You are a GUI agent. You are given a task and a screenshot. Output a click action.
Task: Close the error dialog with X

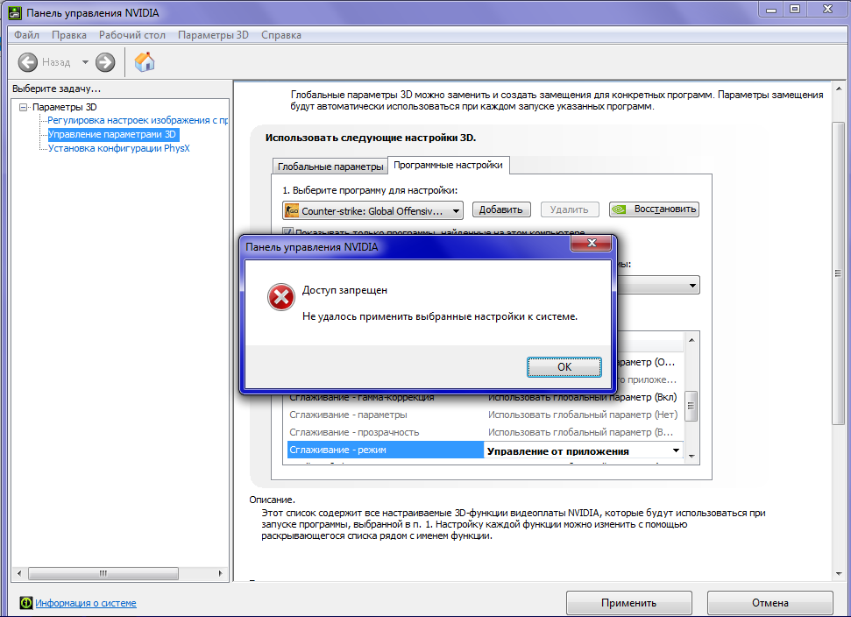tap(592, 243)
